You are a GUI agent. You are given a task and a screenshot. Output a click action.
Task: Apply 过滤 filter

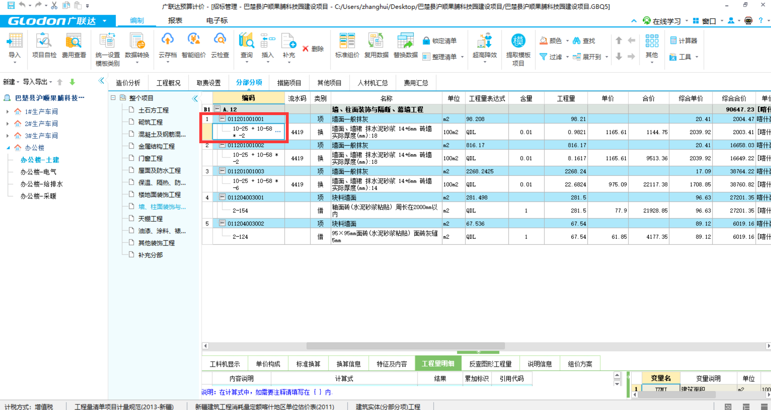551,57
